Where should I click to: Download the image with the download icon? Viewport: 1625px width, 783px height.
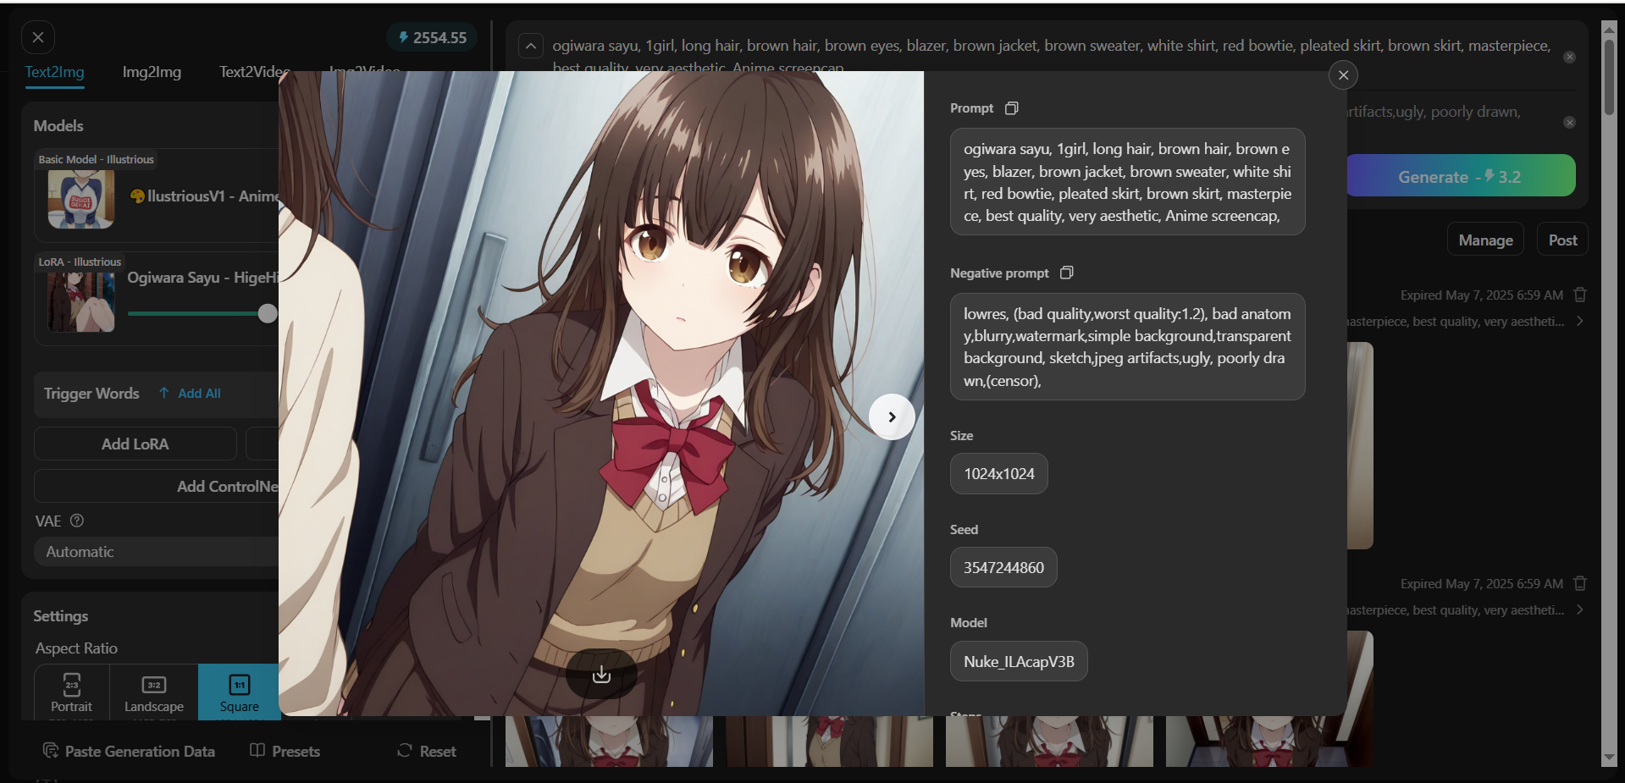point(601,674)
